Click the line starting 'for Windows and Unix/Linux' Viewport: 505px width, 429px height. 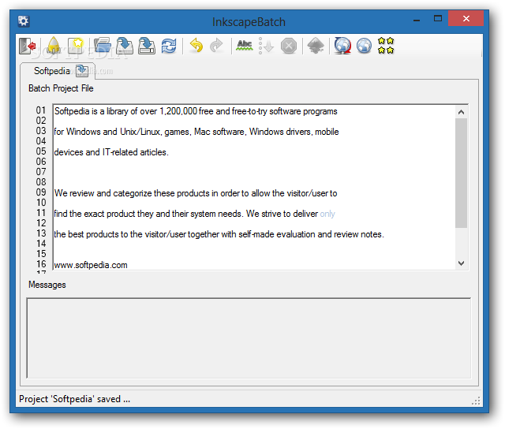point(196,132)
